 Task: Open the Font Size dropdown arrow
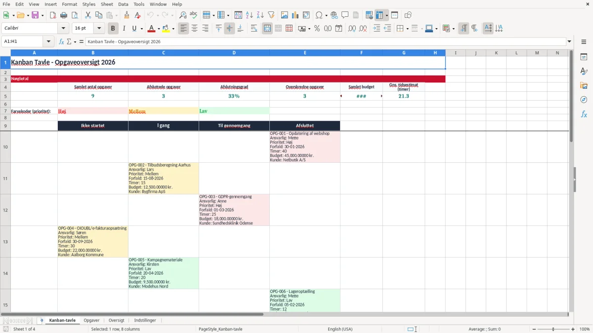99,29
